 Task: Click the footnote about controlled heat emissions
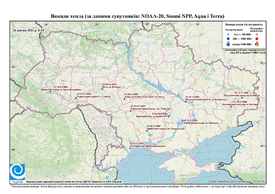click(137, 186)
